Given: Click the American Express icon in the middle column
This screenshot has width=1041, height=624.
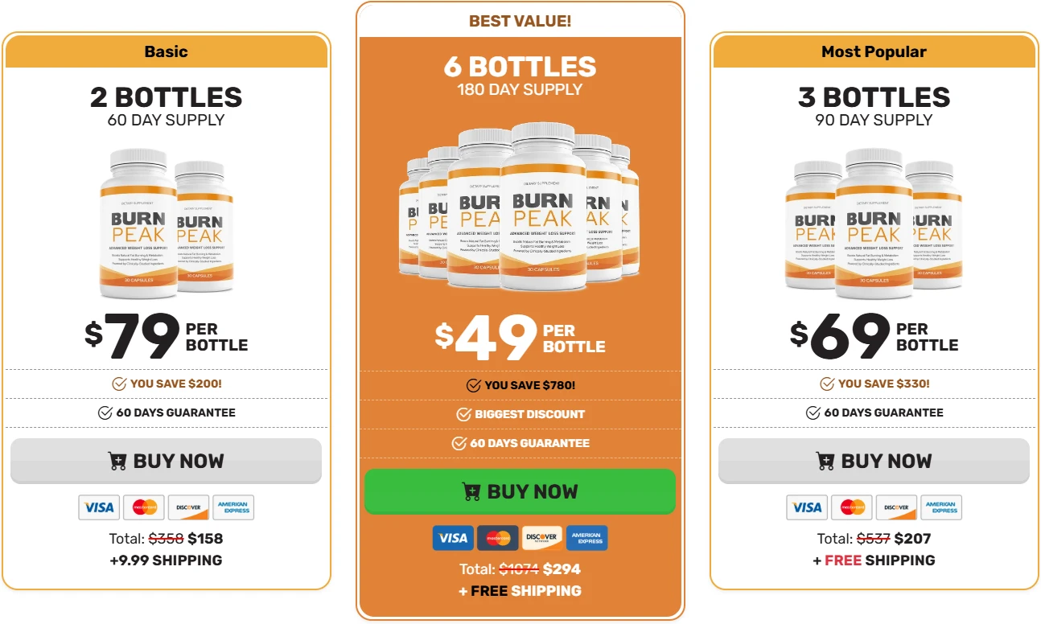Looking at the screenshot, I should pyautogui.click(x=586, y=538).
